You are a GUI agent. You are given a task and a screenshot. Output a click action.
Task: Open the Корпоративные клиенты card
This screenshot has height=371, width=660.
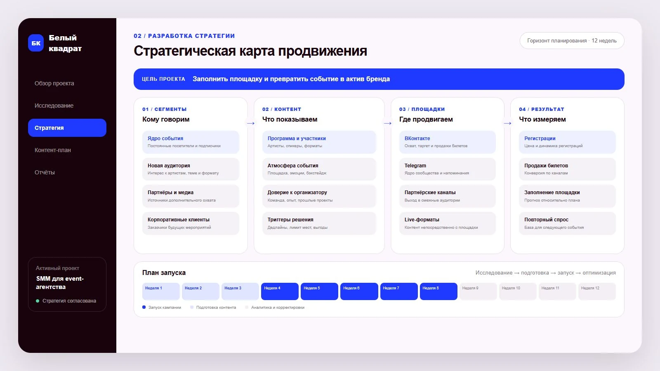[x=191, y=223]
